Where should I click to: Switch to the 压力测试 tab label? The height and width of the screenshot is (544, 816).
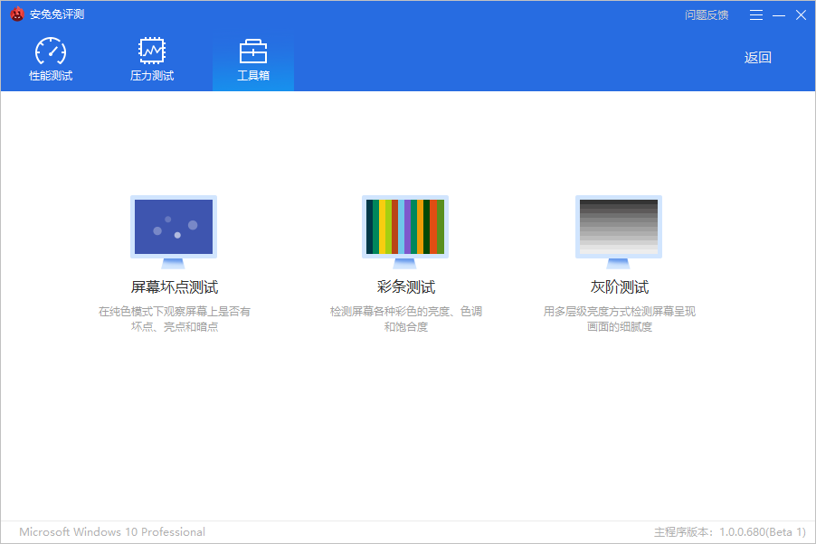(x=152, y=76)
